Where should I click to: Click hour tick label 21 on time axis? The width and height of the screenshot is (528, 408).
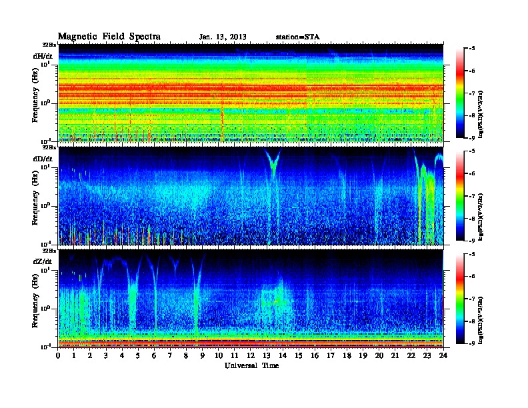click(x=395, y=355)
